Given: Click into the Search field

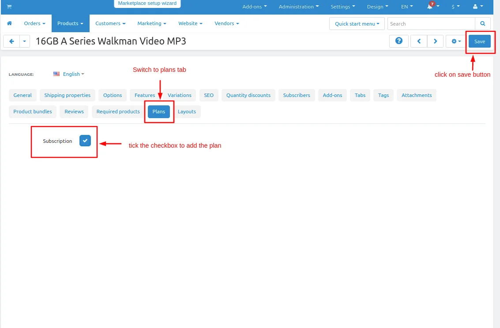Looking at the screenshot, I should (431, 23).
